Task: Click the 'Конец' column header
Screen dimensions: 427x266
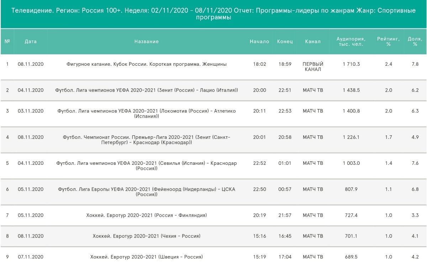Action: point(285,42)
